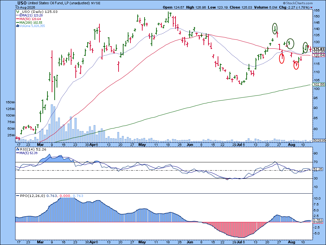326x245 pixels.
Task: Click the date 13-Aug-2026
Action: coord(25,7)
